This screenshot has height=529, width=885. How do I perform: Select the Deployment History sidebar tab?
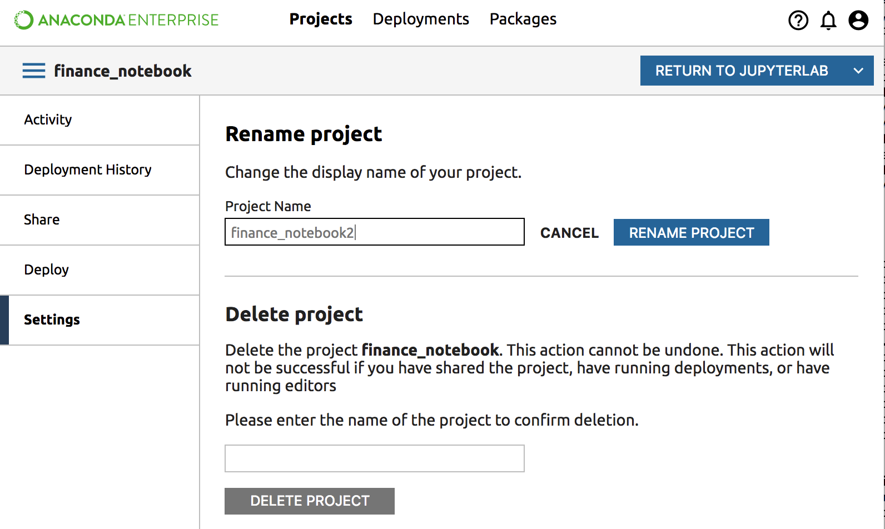coord(100,170)
